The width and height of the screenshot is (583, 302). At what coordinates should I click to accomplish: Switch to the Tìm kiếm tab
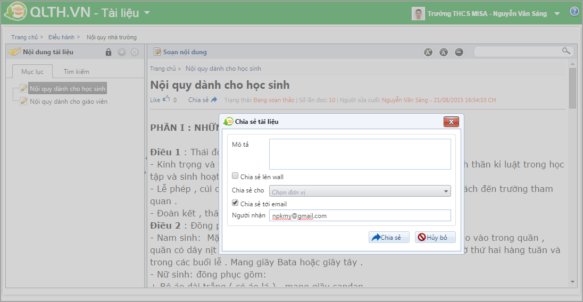[x=77, y=71]
